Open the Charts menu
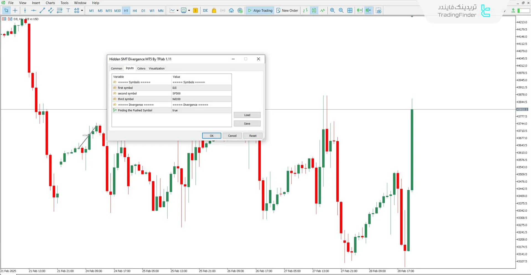Screen dimensions: 531x275 (x=50, y=3)
